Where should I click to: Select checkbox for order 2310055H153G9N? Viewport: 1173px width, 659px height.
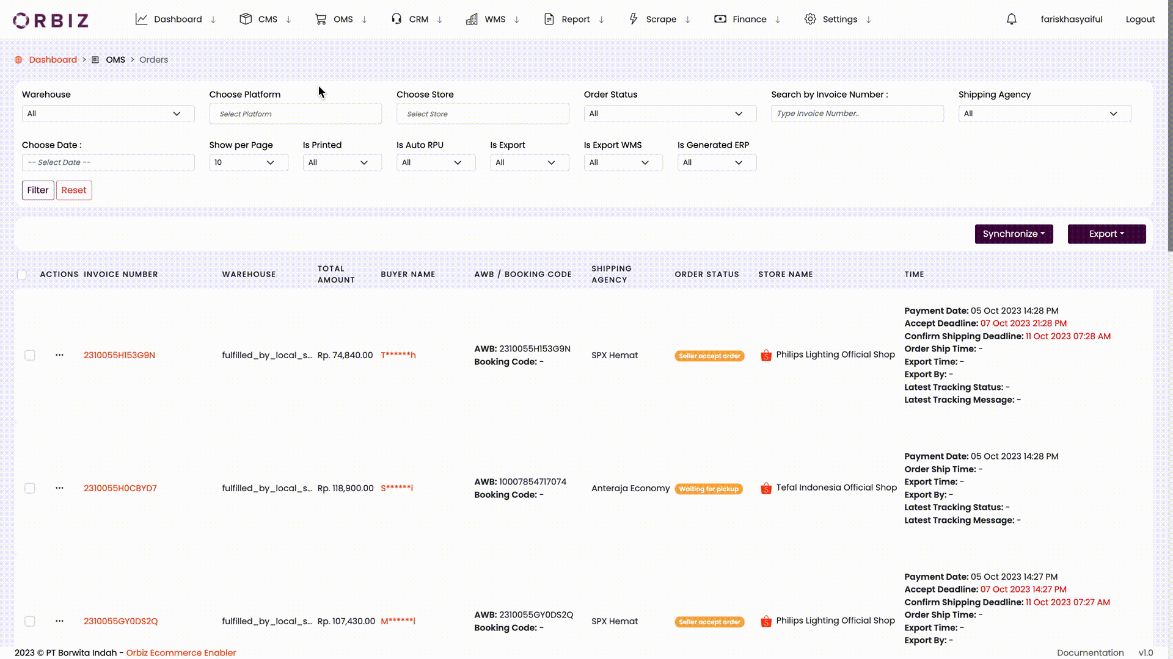click(x=30, y=355)
